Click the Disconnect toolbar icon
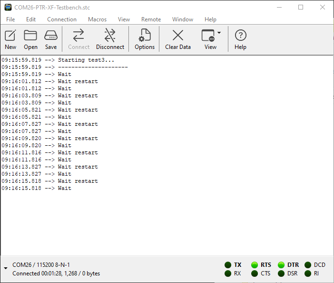This screenshot has height=283, width=334. click(110, 36)
